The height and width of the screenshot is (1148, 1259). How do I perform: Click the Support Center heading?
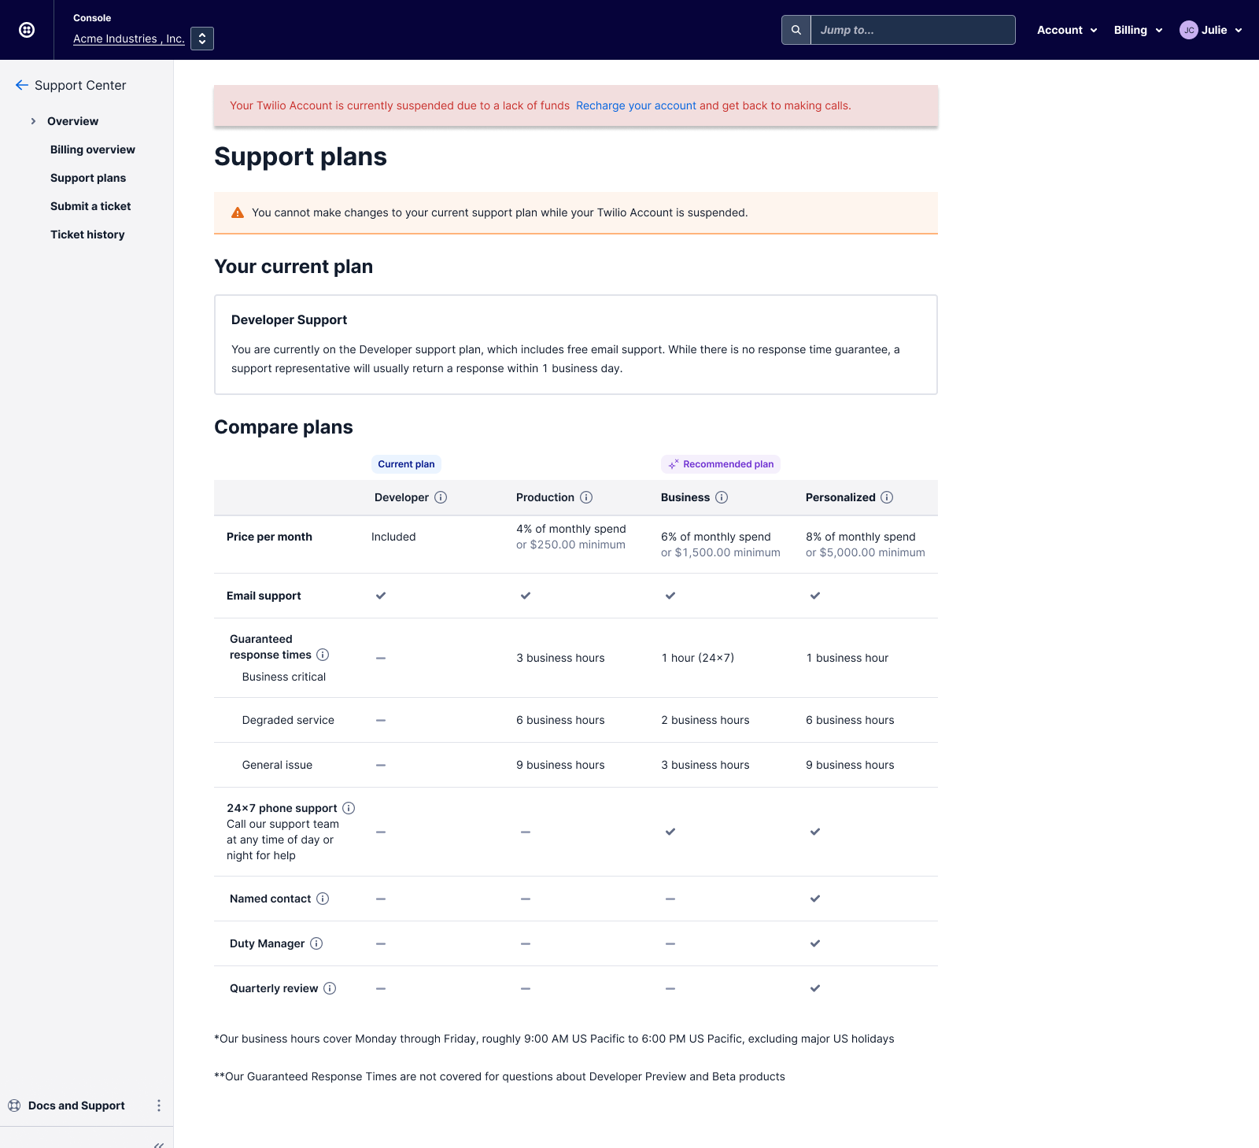click(80, 85)
